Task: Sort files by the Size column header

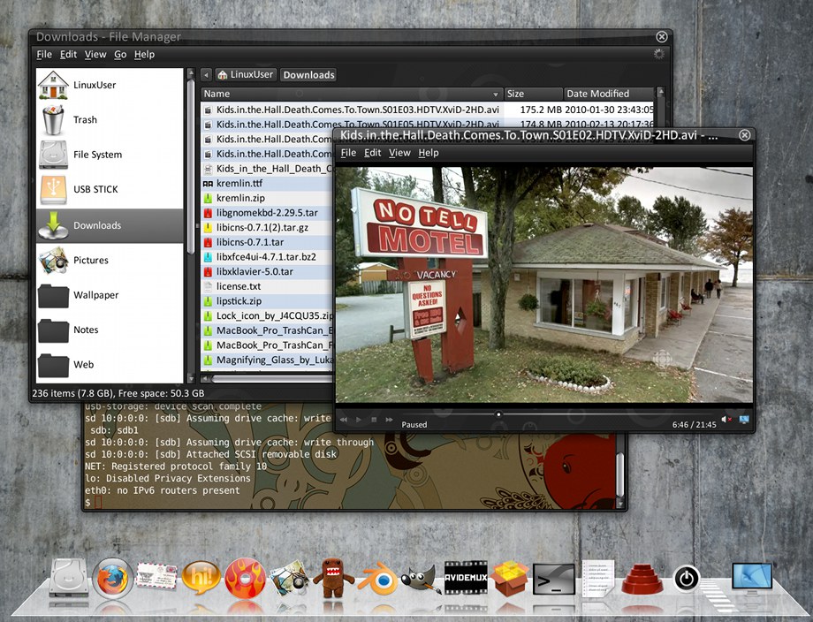Action: [533, 94]
